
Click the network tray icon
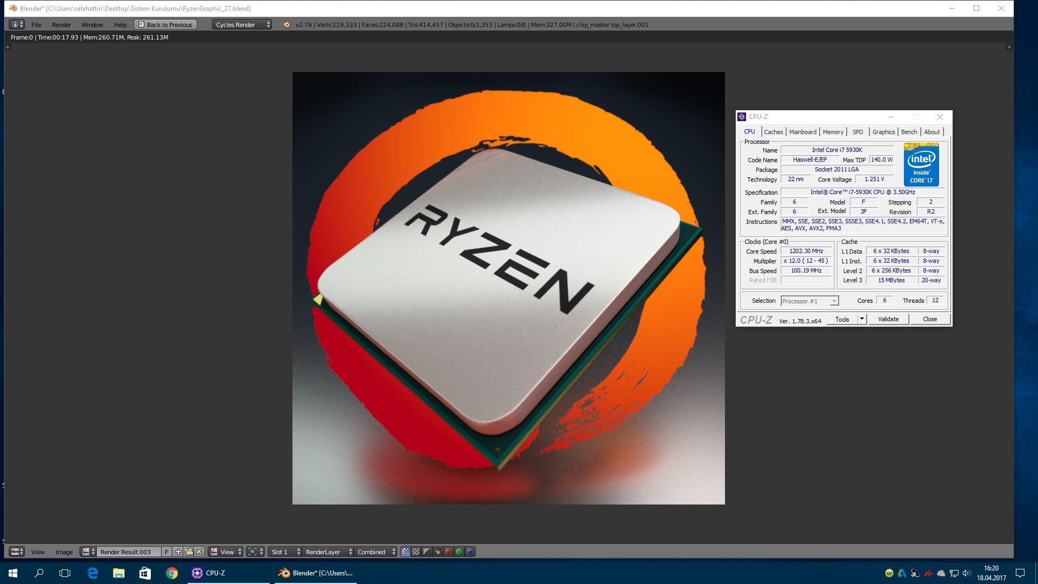(954, 573)
